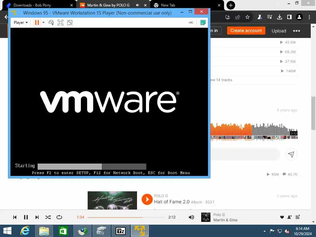Open the VMware message log note icon

click(x=203, y=23)
